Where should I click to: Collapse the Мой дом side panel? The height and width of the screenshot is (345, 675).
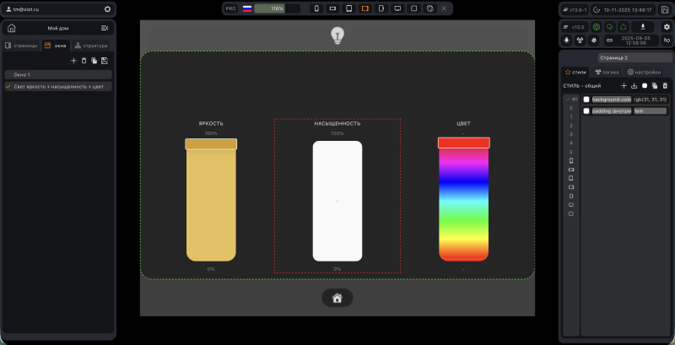tap(105, 28)
